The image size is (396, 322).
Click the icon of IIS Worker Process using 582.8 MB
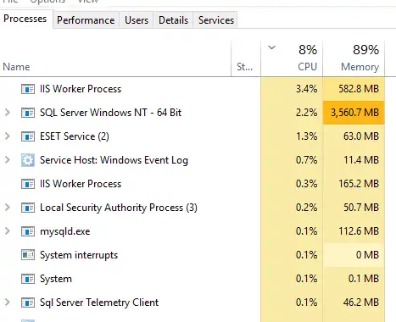(x=28, y=89)
